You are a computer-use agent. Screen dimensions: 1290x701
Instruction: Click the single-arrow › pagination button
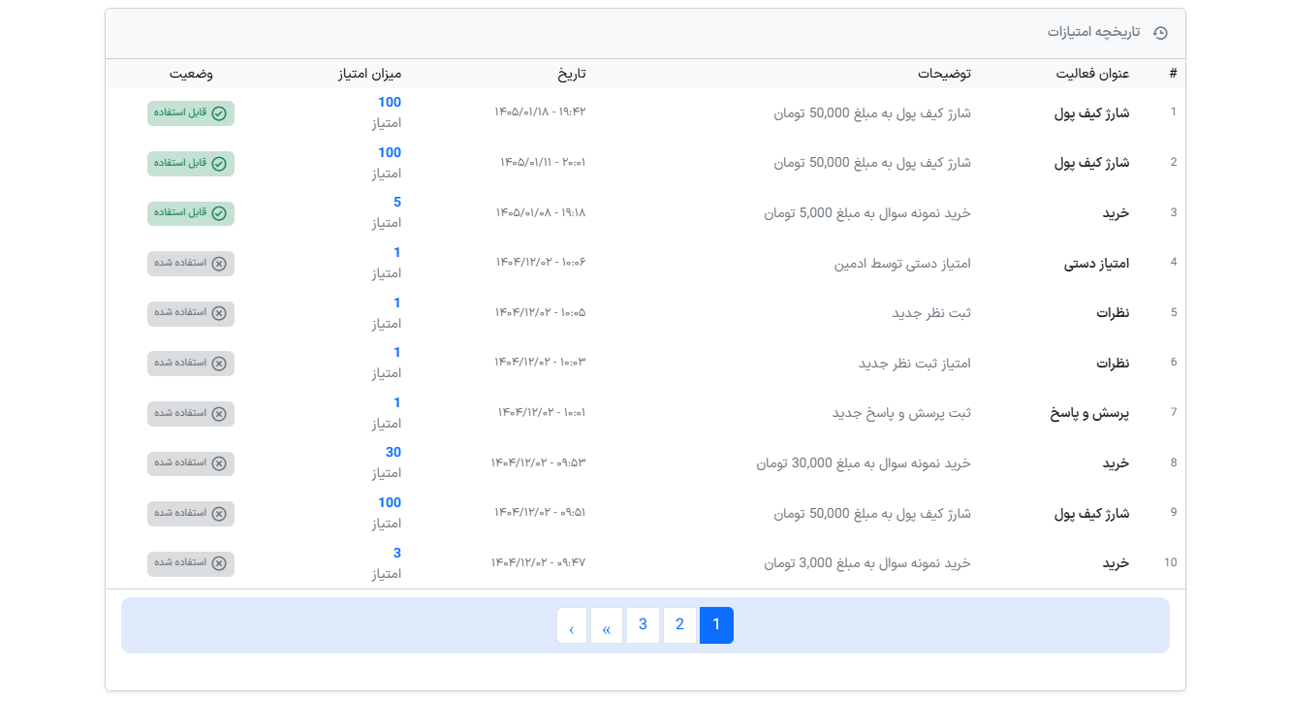coord(572,625)
